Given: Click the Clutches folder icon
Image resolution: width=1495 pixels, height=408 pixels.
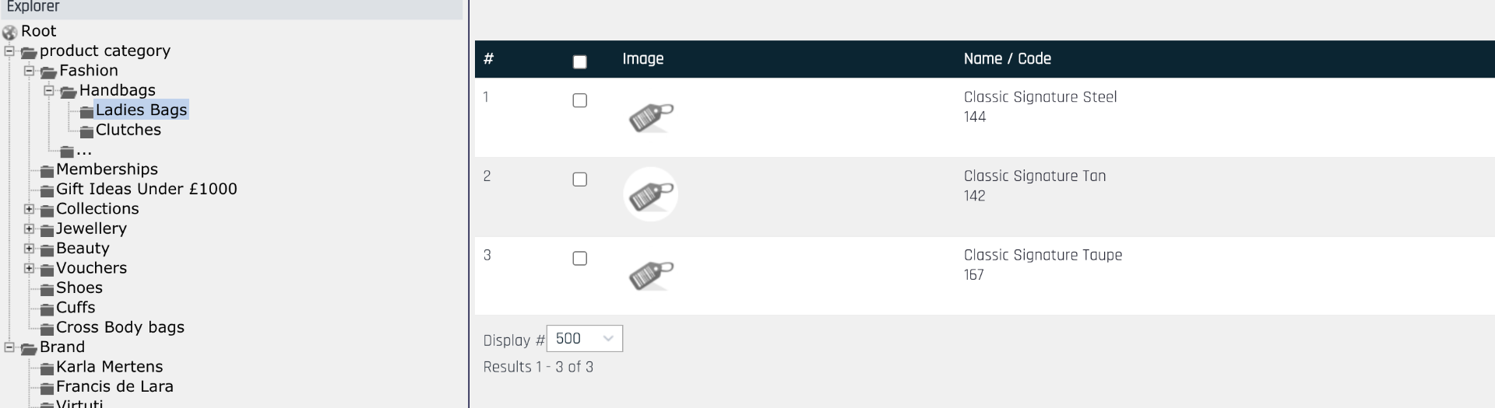Looking at the screenshot, I should pos(86,131).
